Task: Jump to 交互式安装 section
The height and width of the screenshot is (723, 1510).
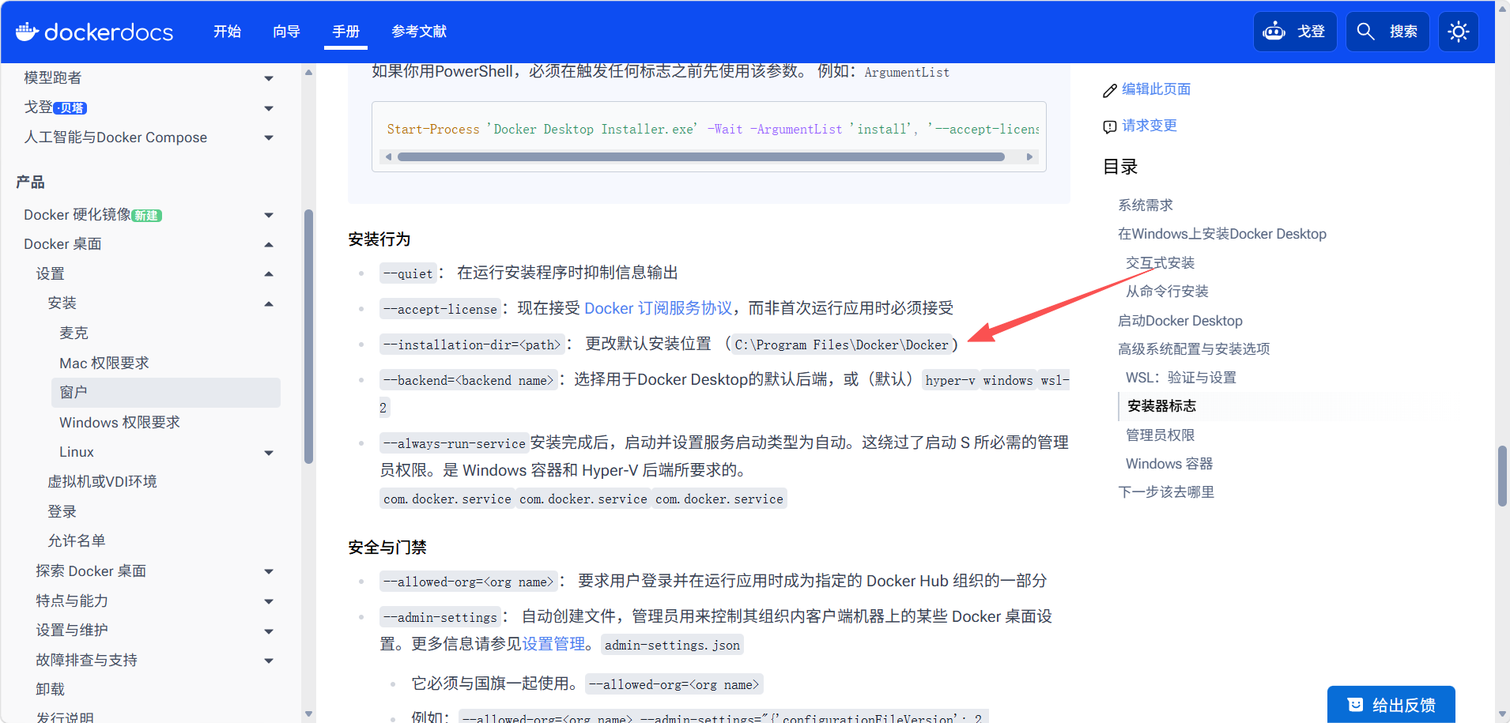Action: 1160,263
